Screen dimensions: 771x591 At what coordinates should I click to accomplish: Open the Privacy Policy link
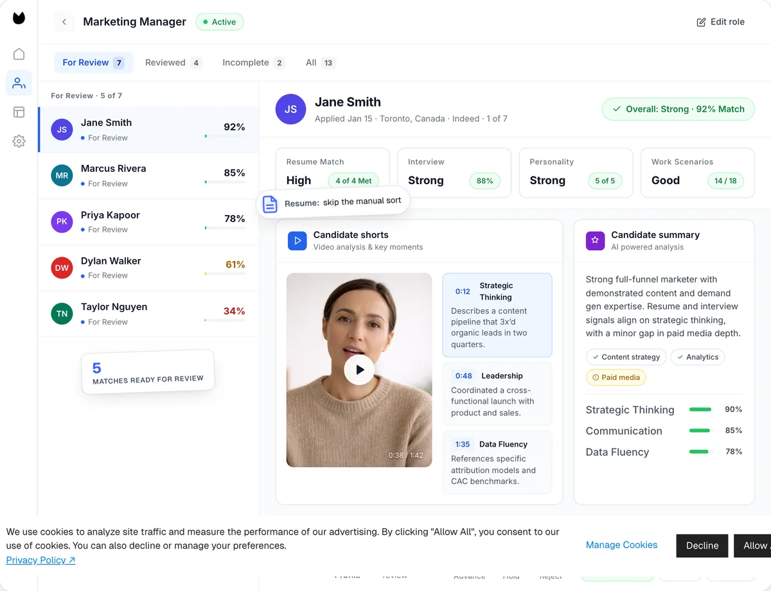(x=40, y=560)
